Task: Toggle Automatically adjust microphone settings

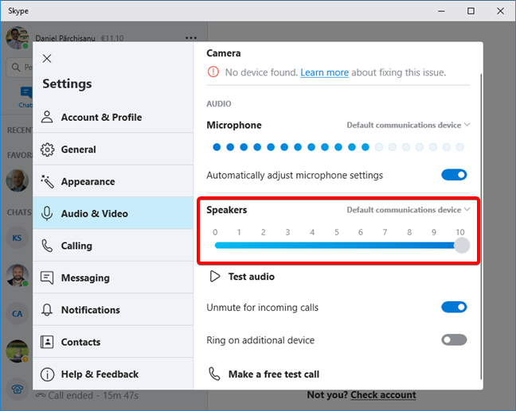Action: (454, 175)
